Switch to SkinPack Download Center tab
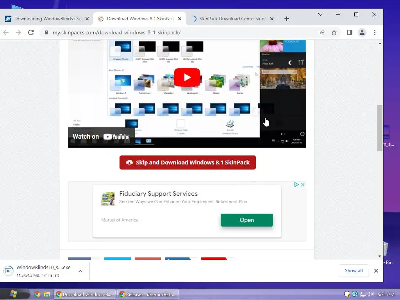The image size is (400, 300). [x=232, y=19]
